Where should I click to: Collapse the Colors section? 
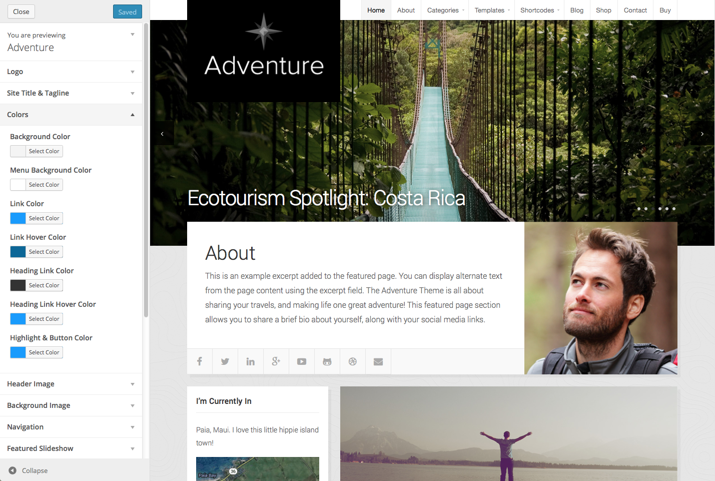71,115
